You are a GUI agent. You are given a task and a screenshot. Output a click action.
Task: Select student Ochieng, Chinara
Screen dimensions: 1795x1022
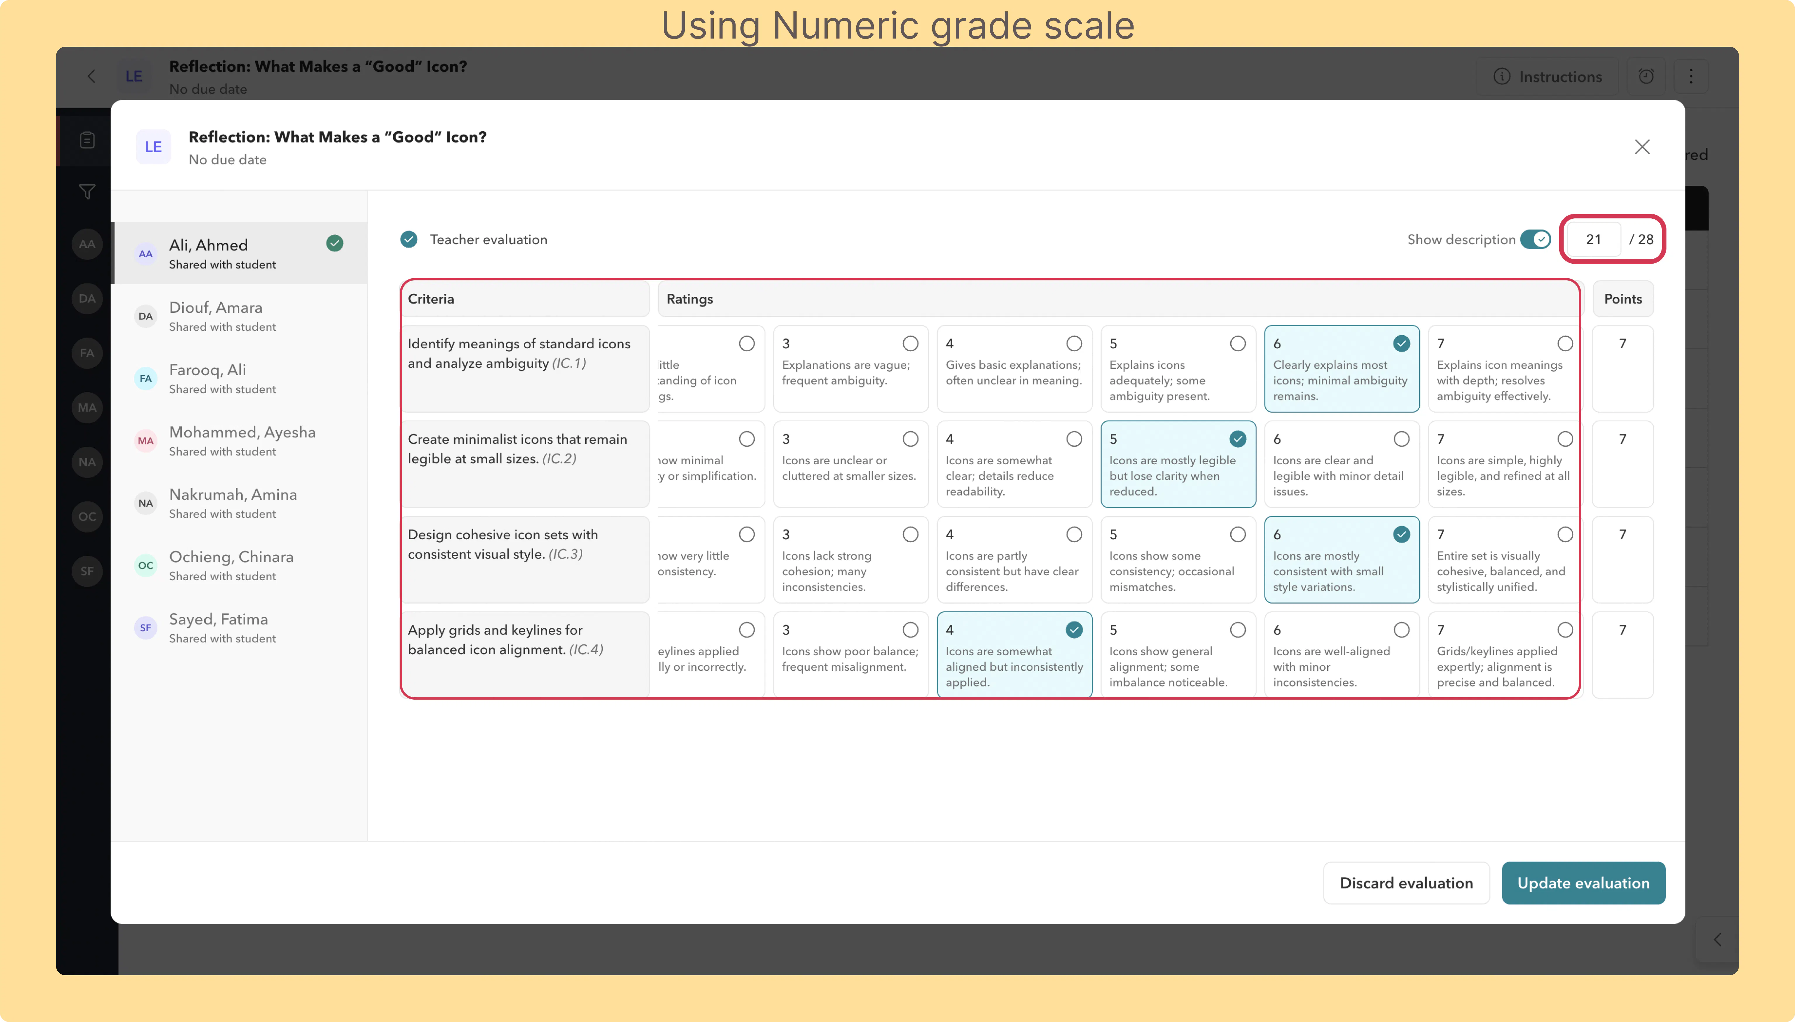(240, 565)
